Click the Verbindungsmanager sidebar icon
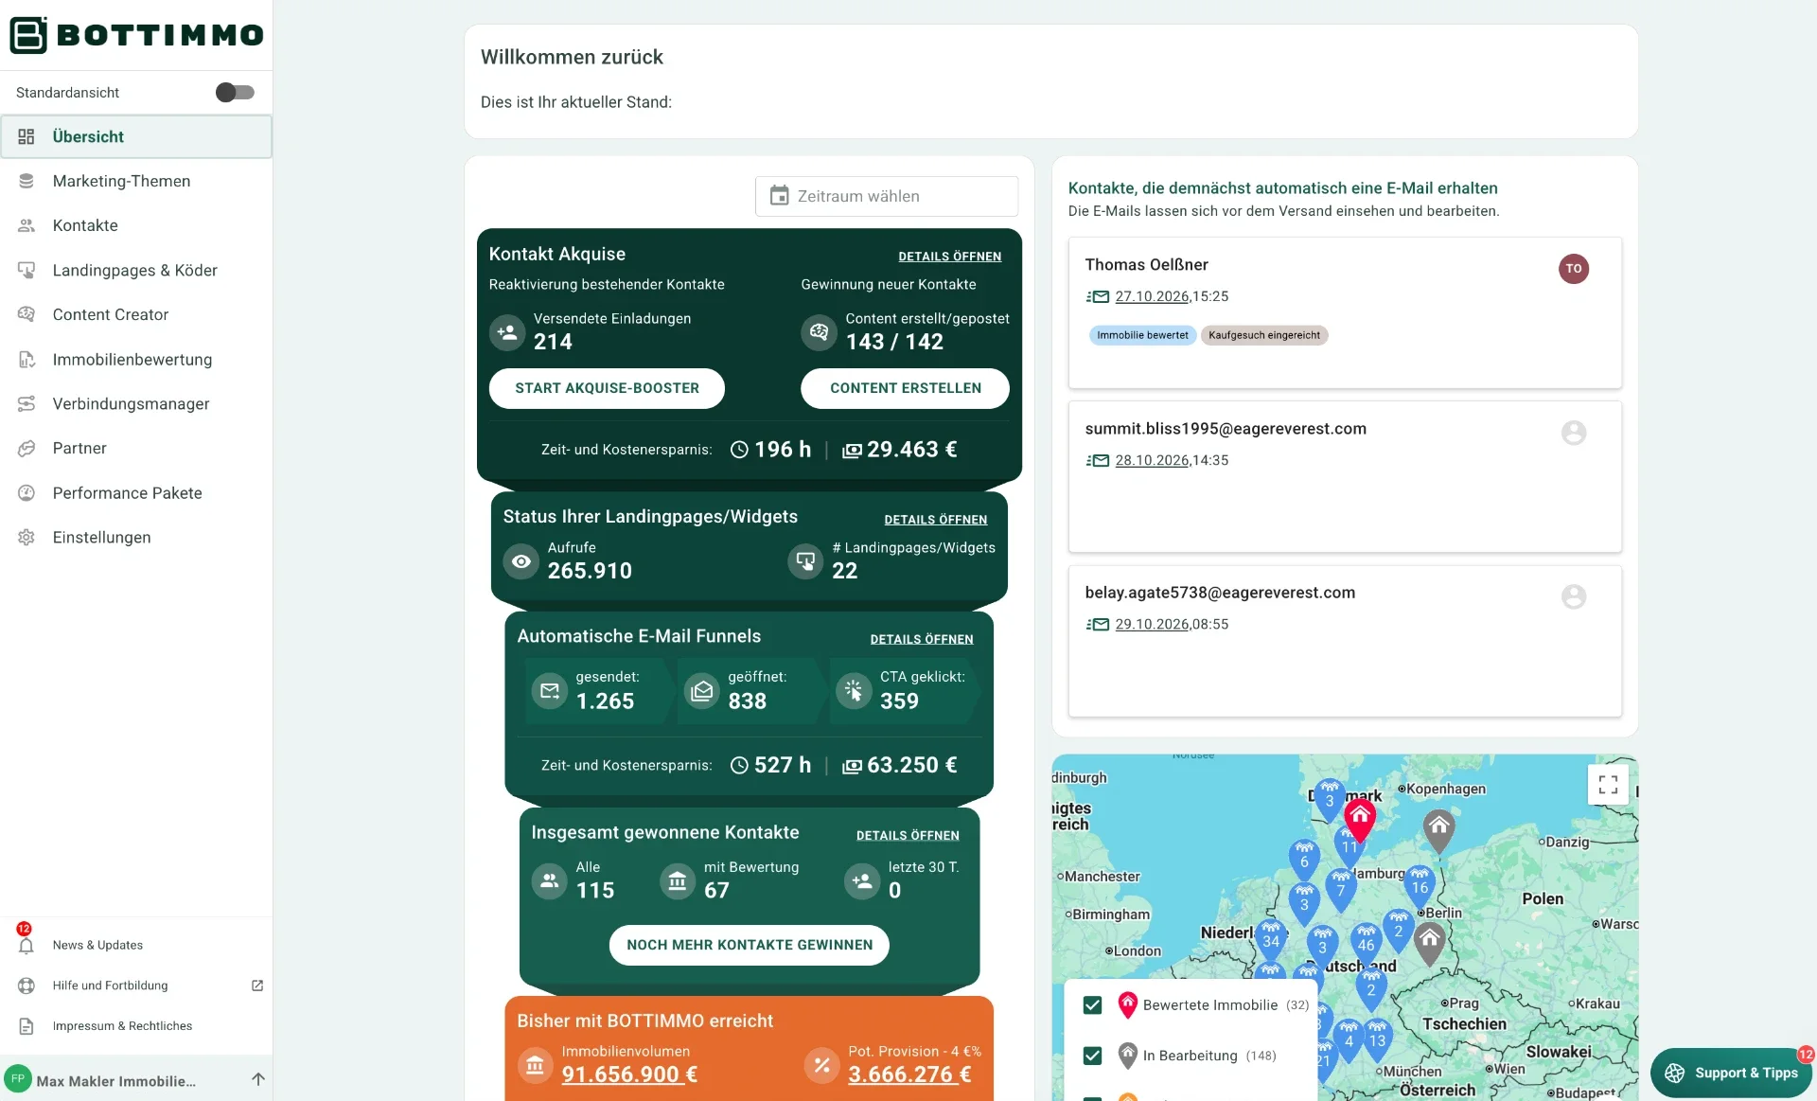Viewport: 1817px width, 1101px height. [x=26, y=403]
